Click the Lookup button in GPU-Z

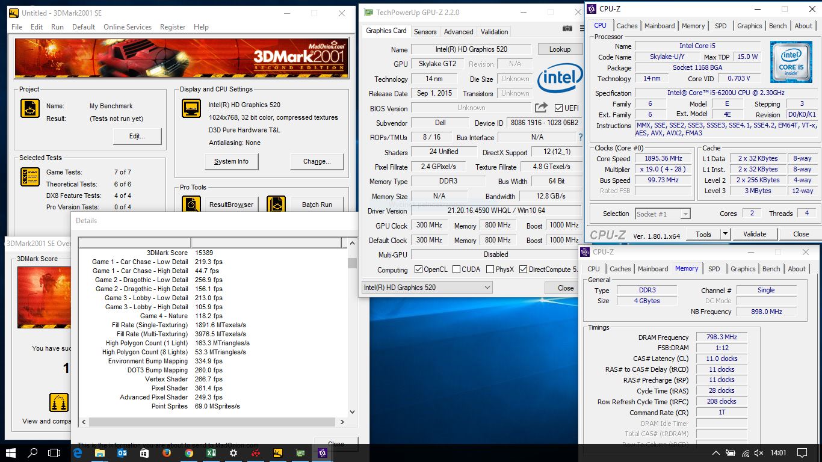(560, 49)
